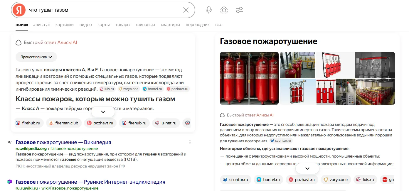
Task: Open the zarya.one chip in right panel
Action: pos(336,180)
